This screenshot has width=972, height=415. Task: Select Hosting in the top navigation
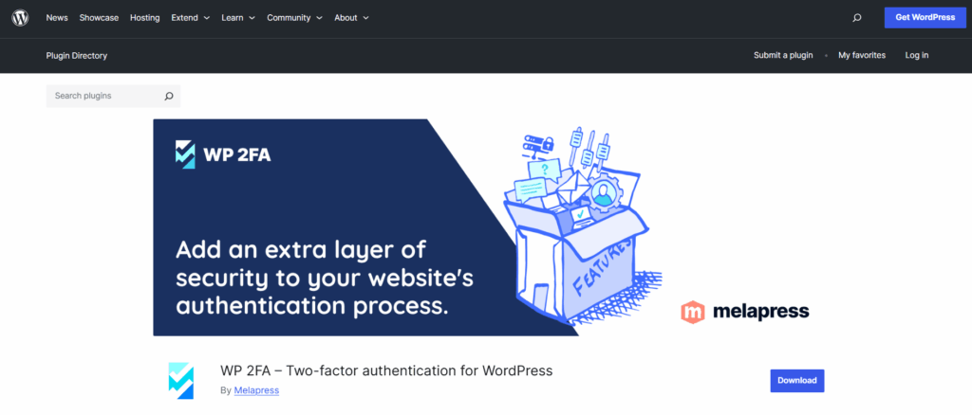pyautogui.click(x=144, y=18)
